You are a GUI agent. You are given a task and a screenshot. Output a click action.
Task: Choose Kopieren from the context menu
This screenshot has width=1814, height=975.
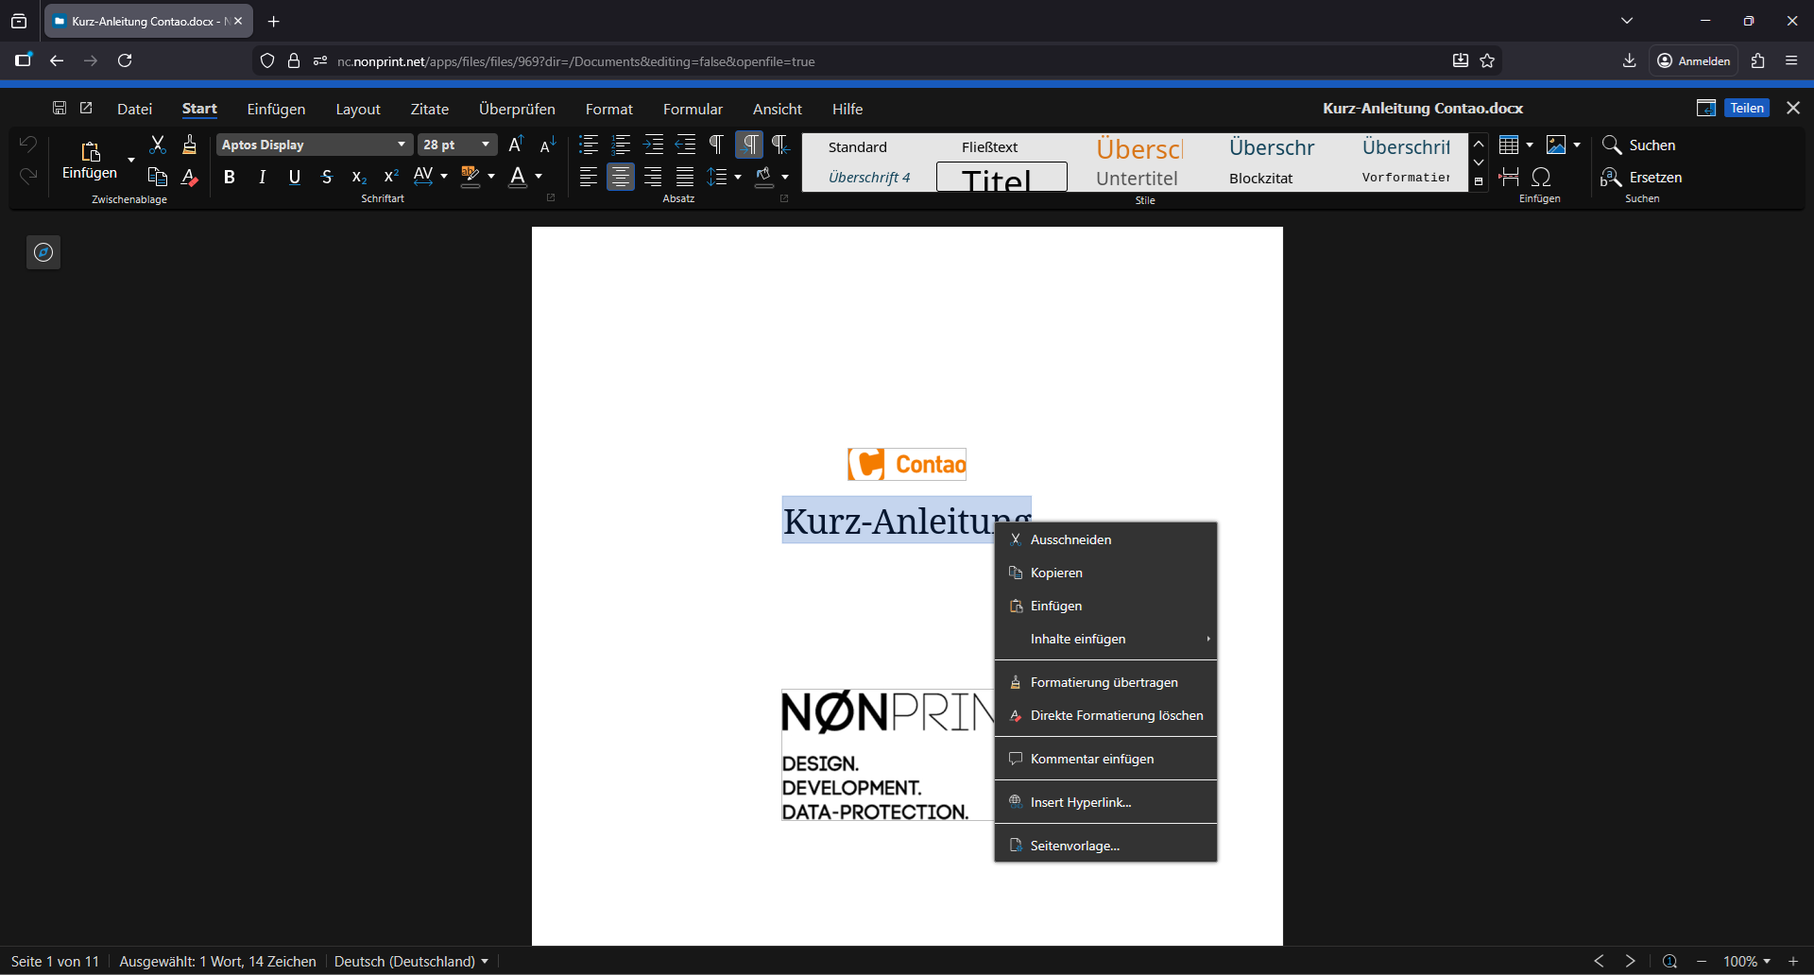point(1056,573)
